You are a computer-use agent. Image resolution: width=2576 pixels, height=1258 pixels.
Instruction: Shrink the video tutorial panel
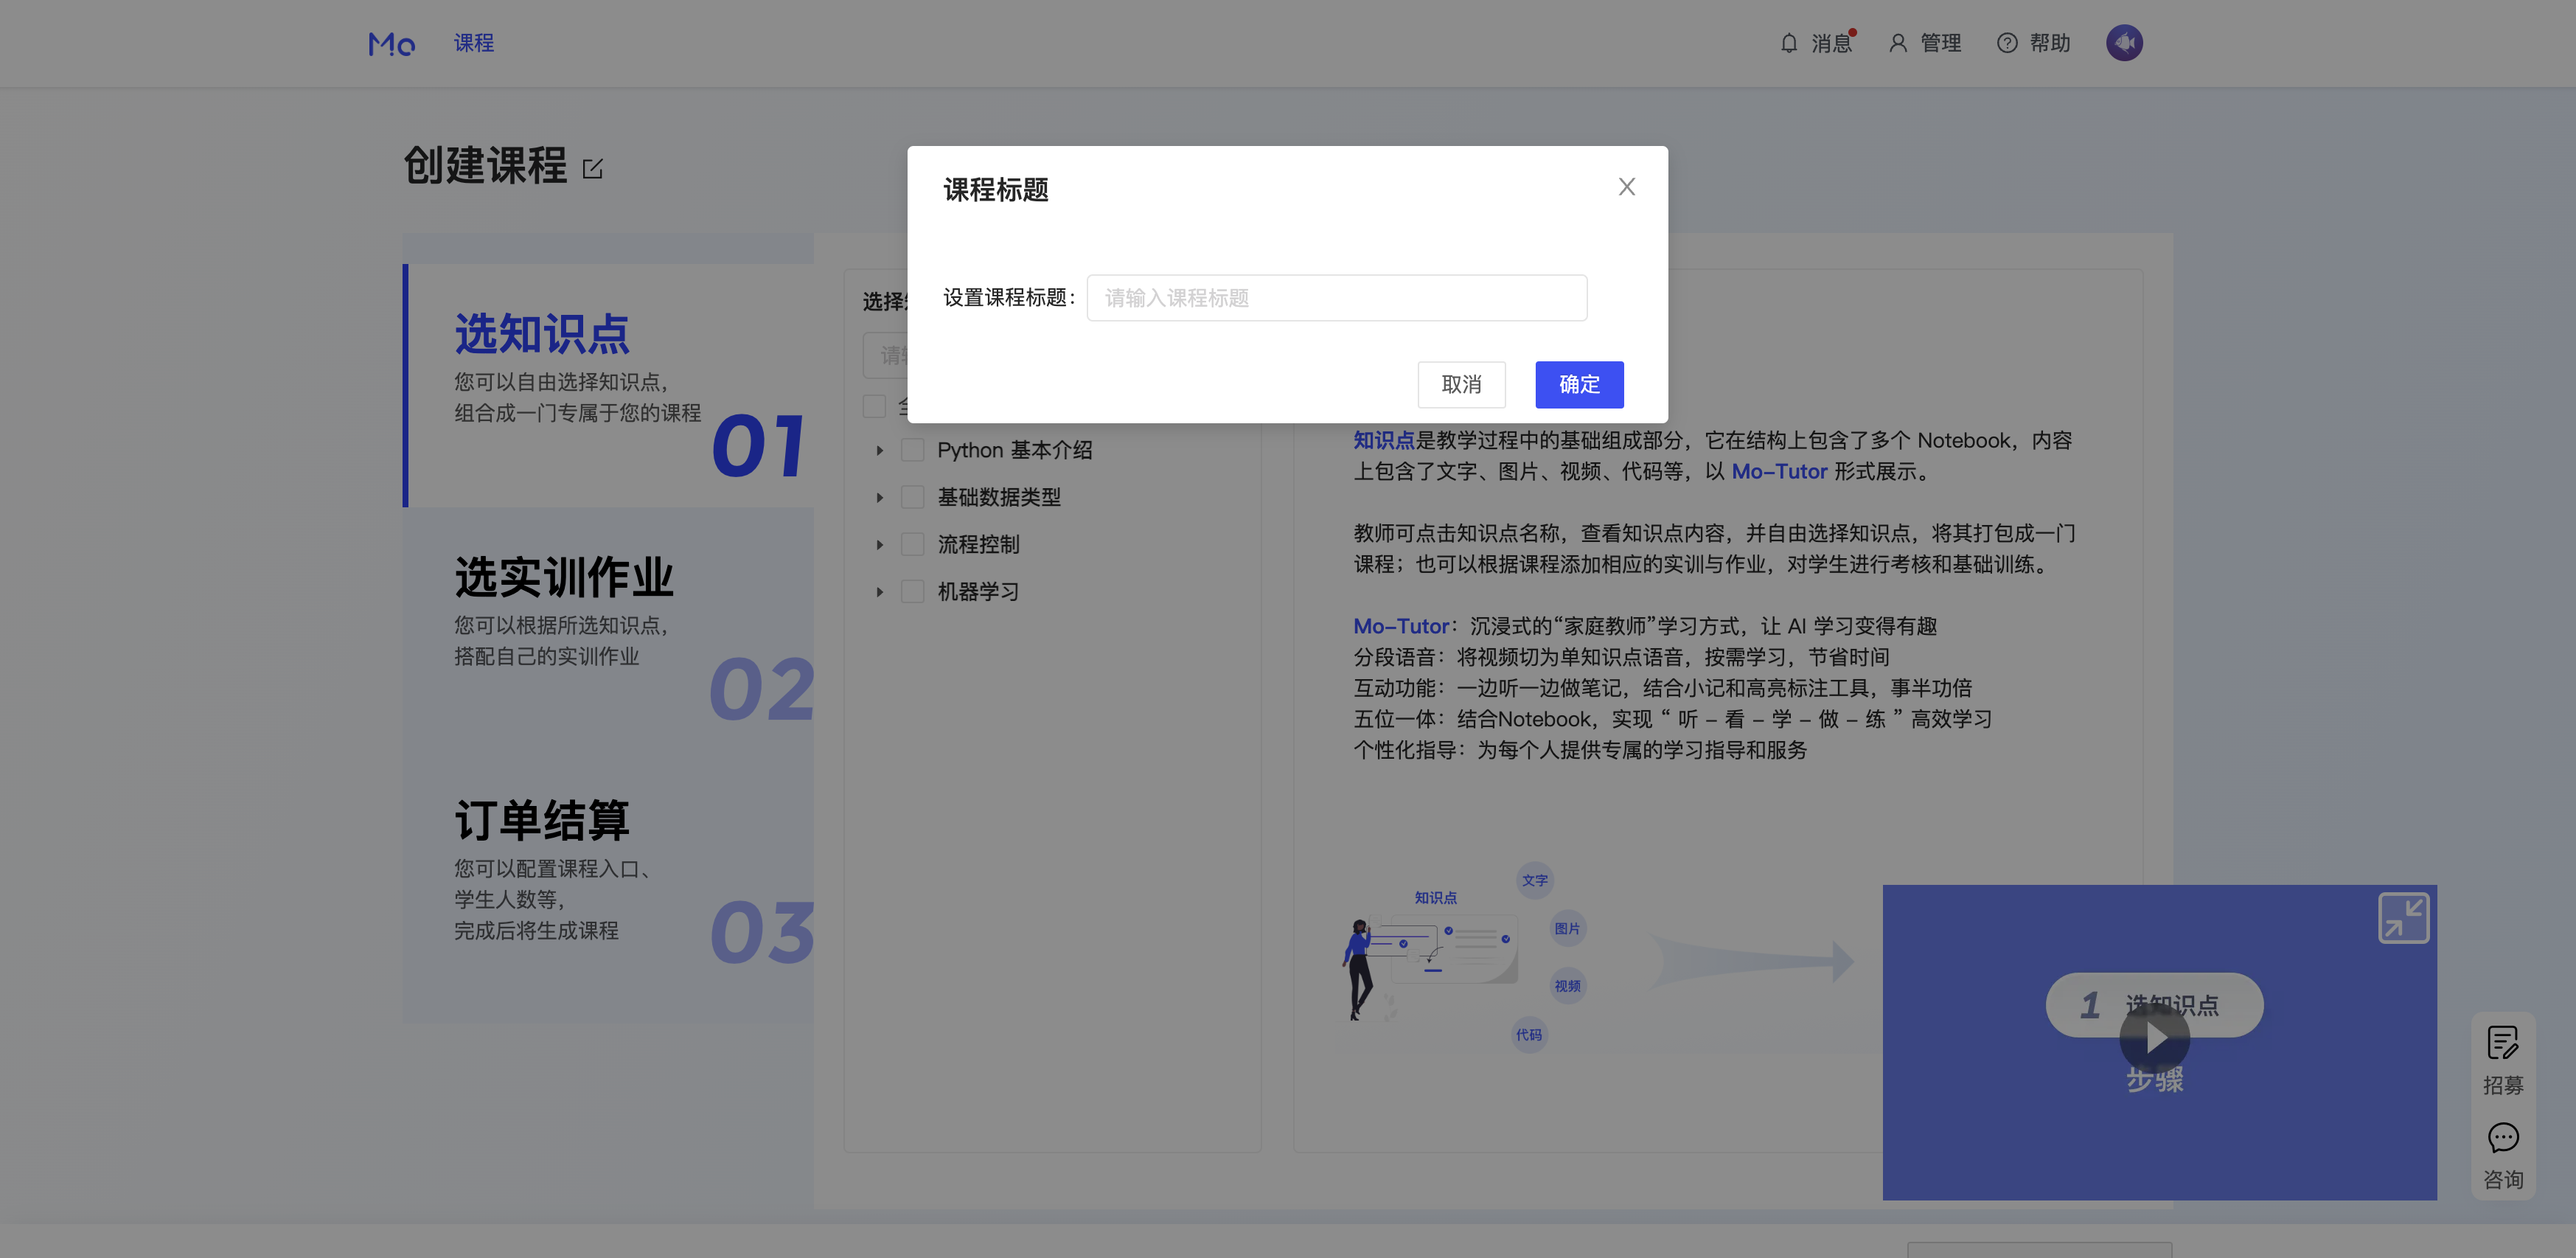click(x=2403, y=917)
